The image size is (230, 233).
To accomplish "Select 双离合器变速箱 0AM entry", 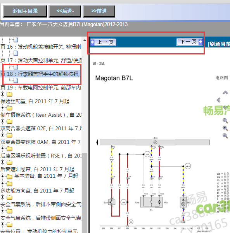I will (x=41, y=142).
